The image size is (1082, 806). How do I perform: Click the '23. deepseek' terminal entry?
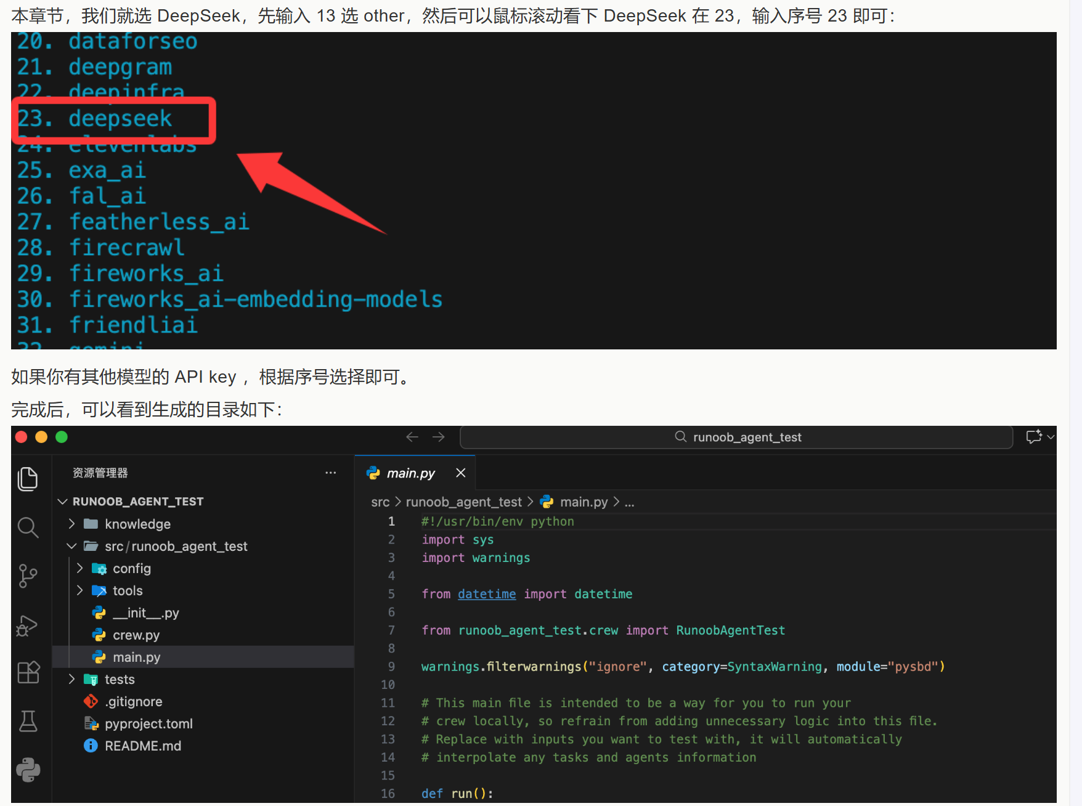pyautogui.click(x=94, y=118)
